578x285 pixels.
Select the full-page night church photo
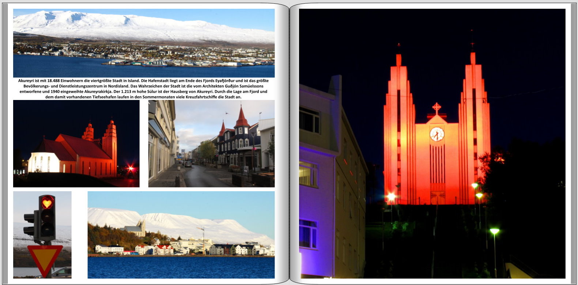click(432, 143)
